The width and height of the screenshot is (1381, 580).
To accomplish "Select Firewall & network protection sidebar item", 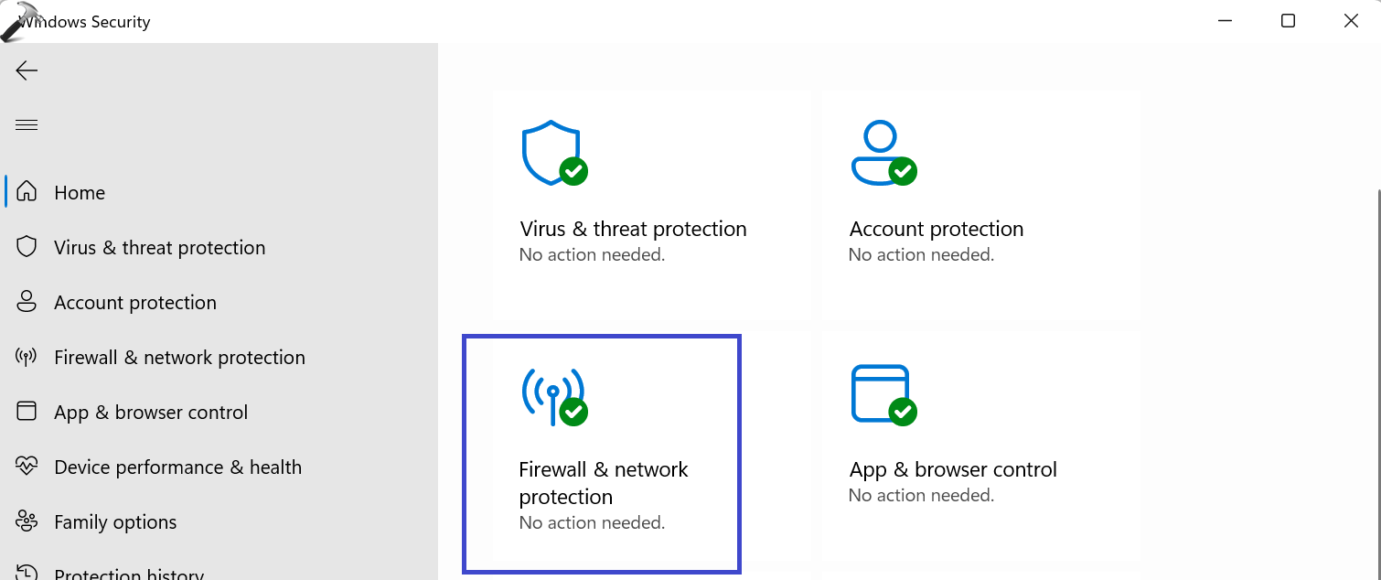I will [179, 358].
